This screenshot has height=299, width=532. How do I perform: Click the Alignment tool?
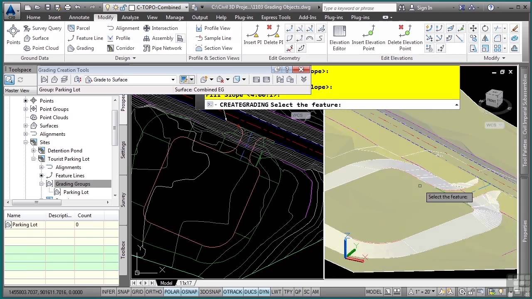coord(123,28)
